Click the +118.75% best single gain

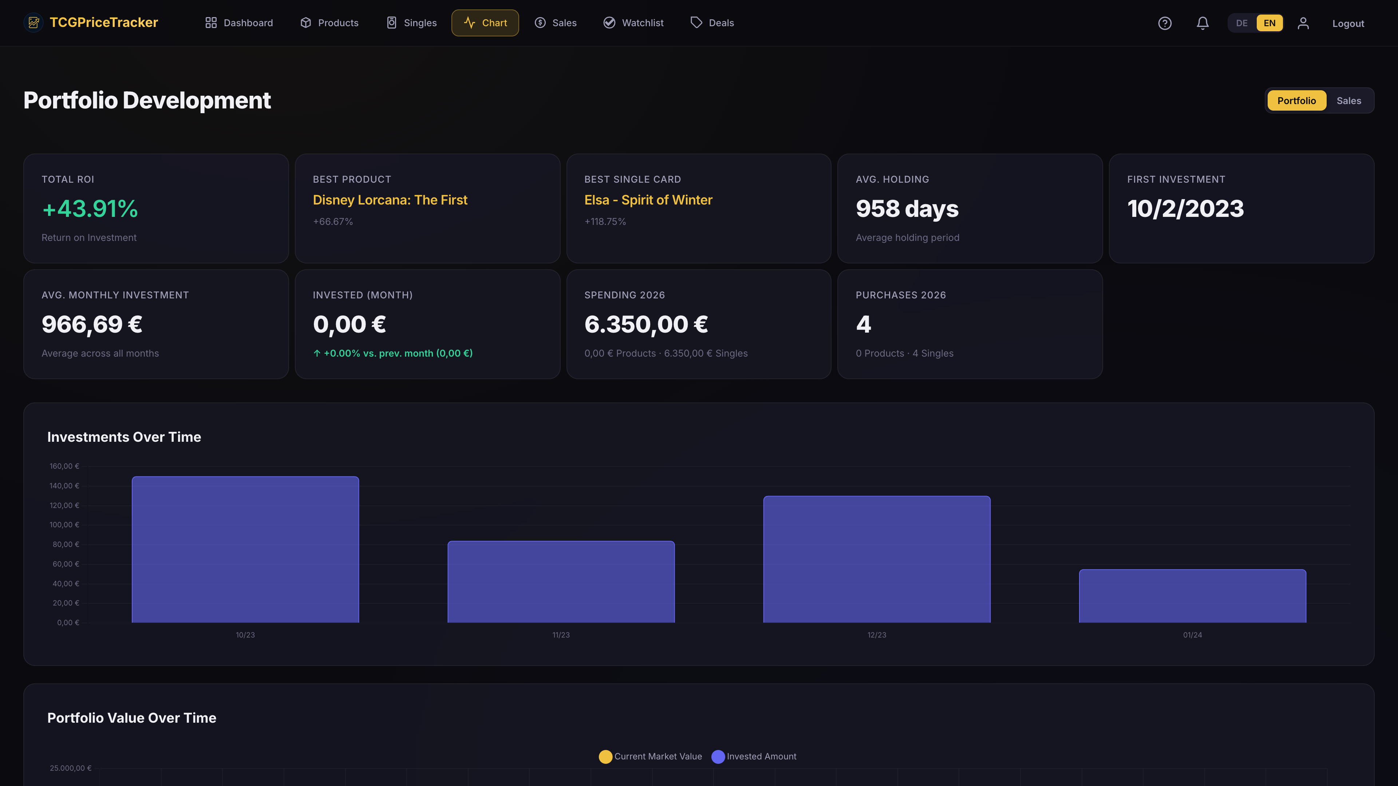605,221
